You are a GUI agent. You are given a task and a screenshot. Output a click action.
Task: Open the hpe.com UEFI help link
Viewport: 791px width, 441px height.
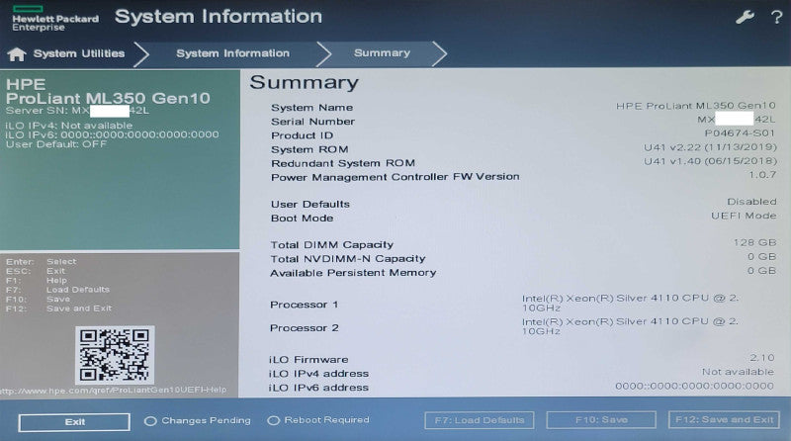(x=114, y=390)
